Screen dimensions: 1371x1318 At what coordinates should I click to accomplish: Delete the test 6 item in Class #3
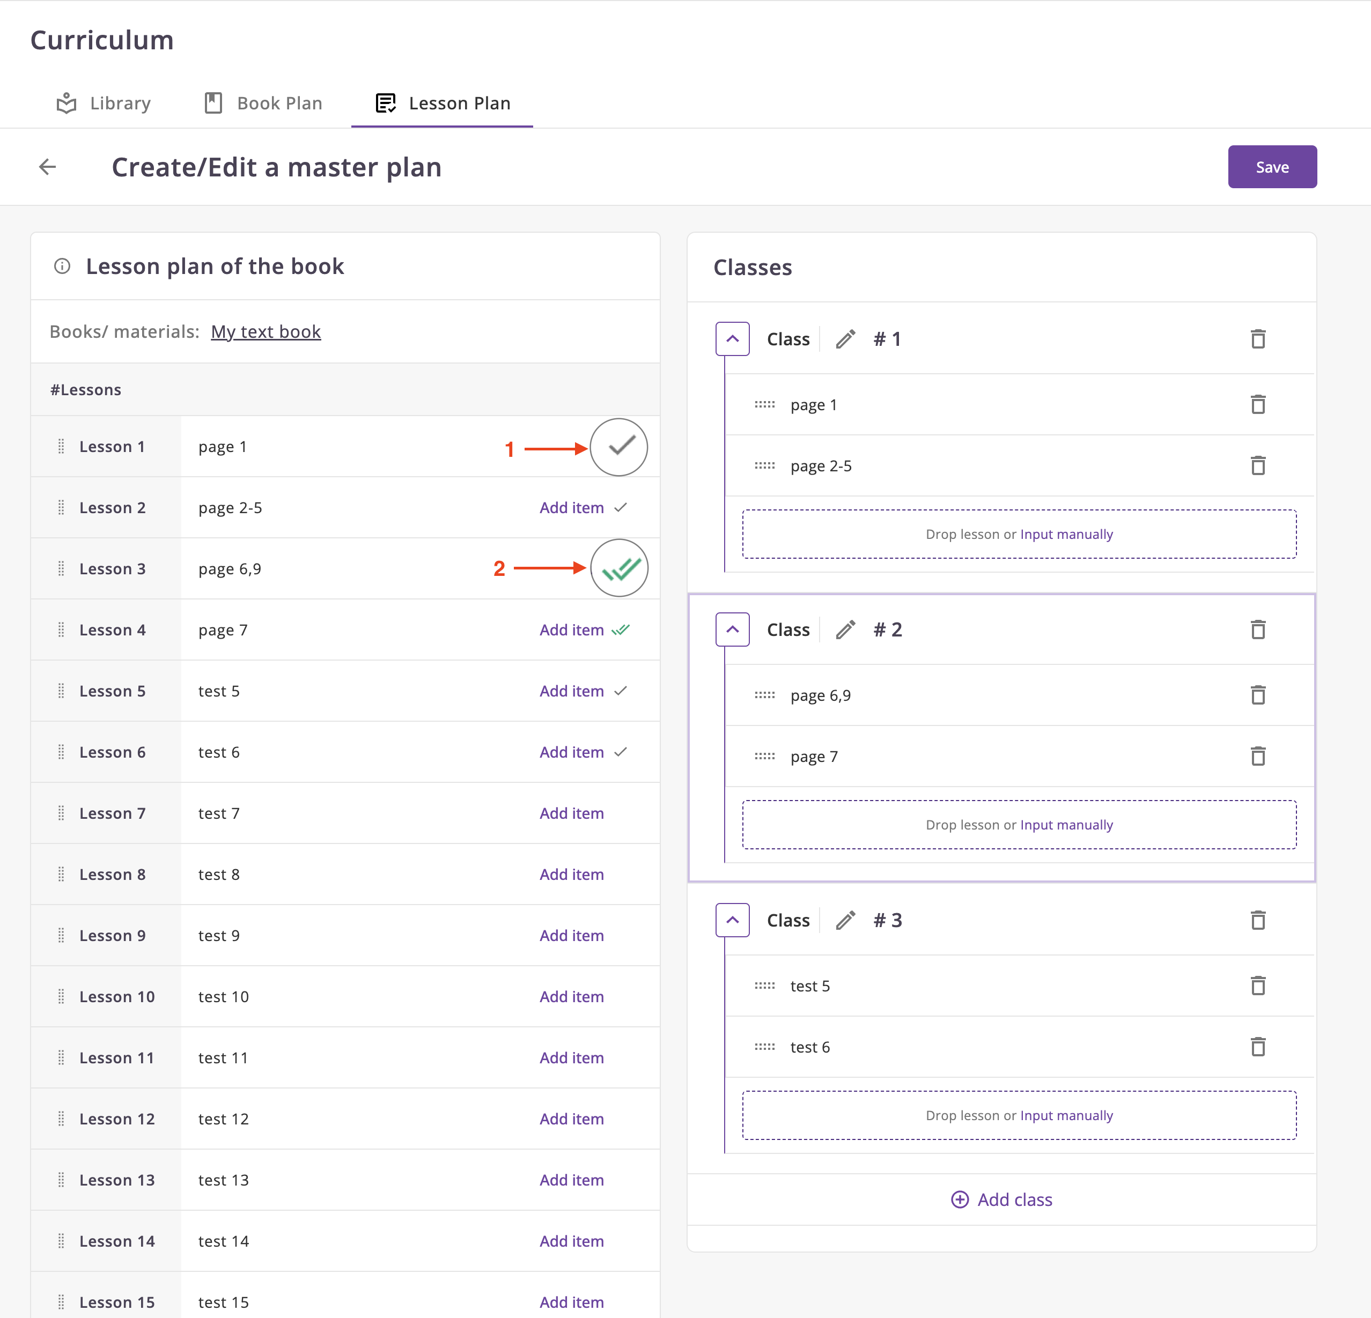coord(1258,1047)
